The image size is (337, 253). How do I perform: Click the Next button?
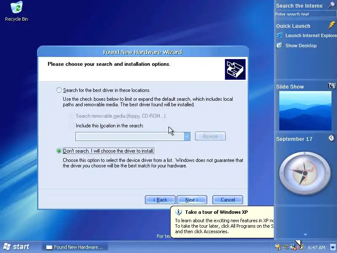[x=192, y=200]
